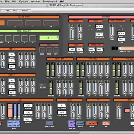134x134 pixels.
Task: Select active tone C button
Action: 33,23
